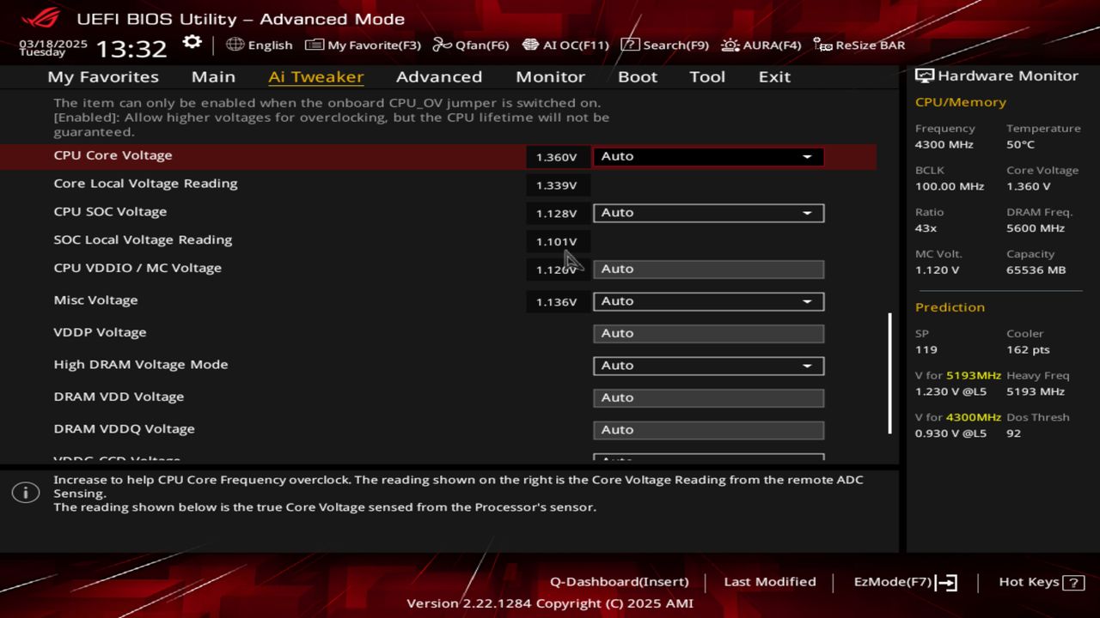1100x618 pixels.
Task: Open AURA(F4) lighting icon
Action: 730,45
